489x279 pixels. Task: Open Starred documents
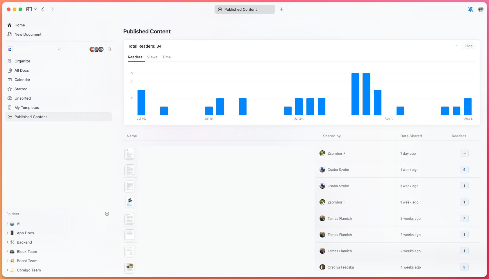pos(21,89)
